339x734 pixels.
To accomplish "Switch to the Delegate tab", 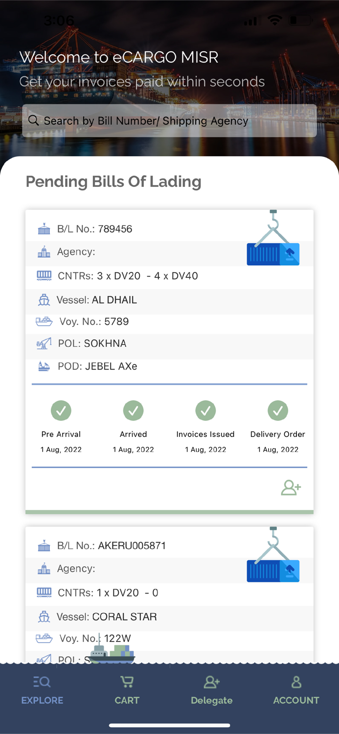I will [x=211, y=690].
